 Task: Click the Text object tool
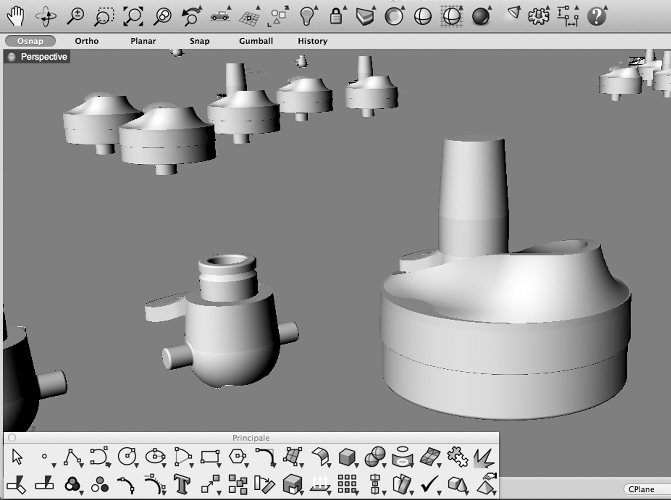tap(182, 484)
